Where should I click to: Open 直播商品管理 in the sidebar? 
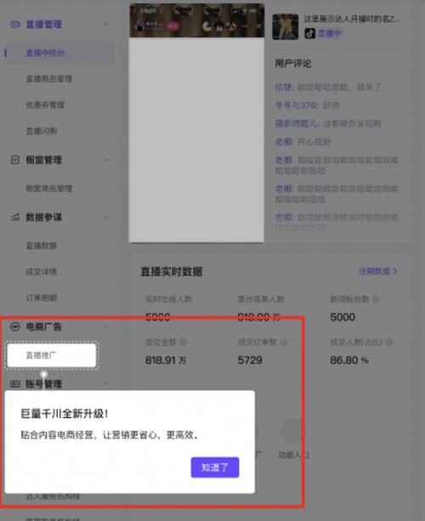coord(48,79)
